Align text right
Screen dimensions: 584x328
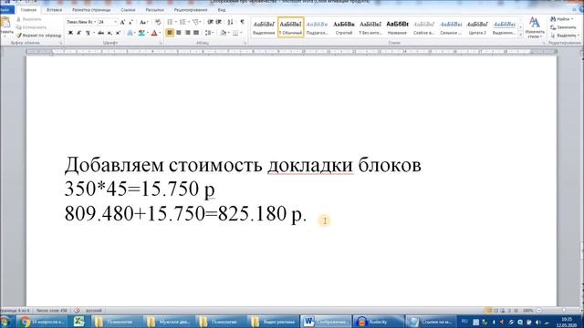(x=187, y=33)
